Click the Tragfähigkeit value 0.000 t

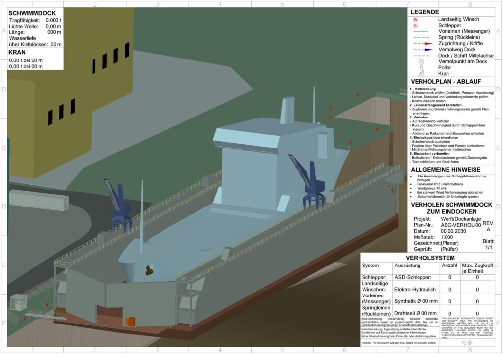(54, 20)
